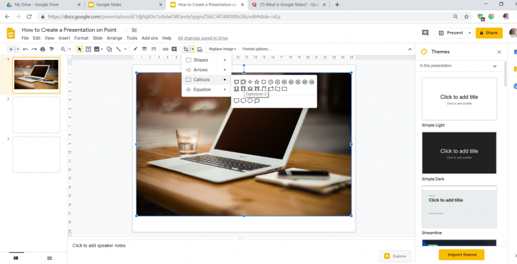Click the Undo arrow in toolbar
The height and width of the screenshot is (264, 517).
pos(25,49)
